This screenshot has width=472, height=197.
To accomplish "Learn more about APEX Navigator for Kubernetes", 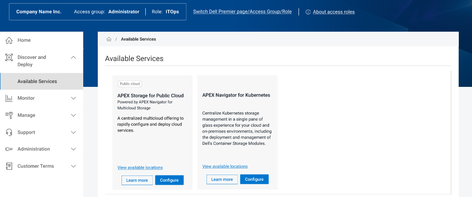I will coord(222,179).
